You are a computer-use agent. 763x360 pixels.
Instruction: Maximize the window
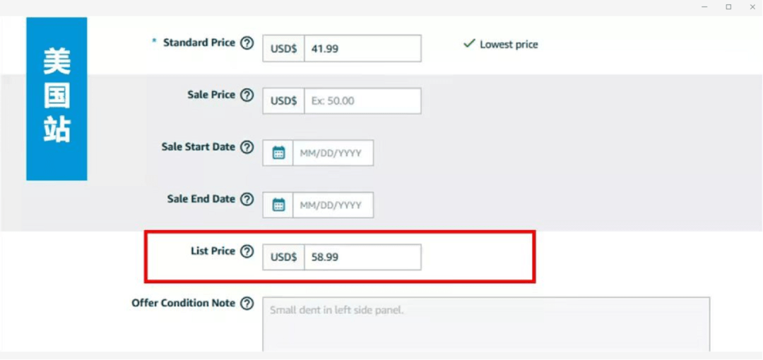728,7
